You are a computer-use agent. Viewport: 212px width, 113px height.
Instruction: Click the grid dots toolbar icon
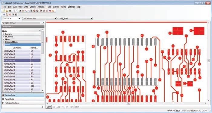point(47,11)
